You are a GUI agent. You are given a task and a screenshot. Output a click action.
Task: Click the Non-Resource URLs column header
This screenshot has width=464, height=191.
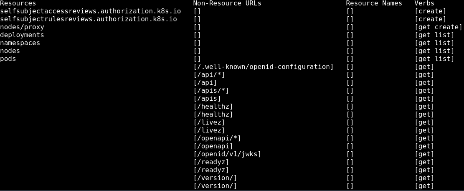[x=227, y=3]
